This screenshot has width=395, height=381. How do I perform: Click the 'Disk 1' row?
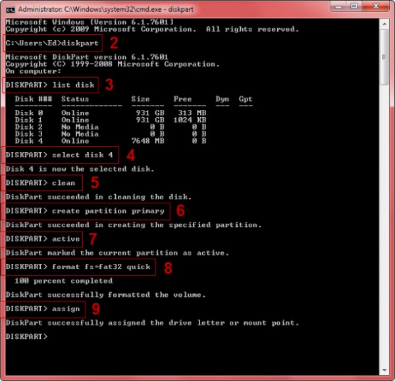pyautogui.click(x=111, y=120)
